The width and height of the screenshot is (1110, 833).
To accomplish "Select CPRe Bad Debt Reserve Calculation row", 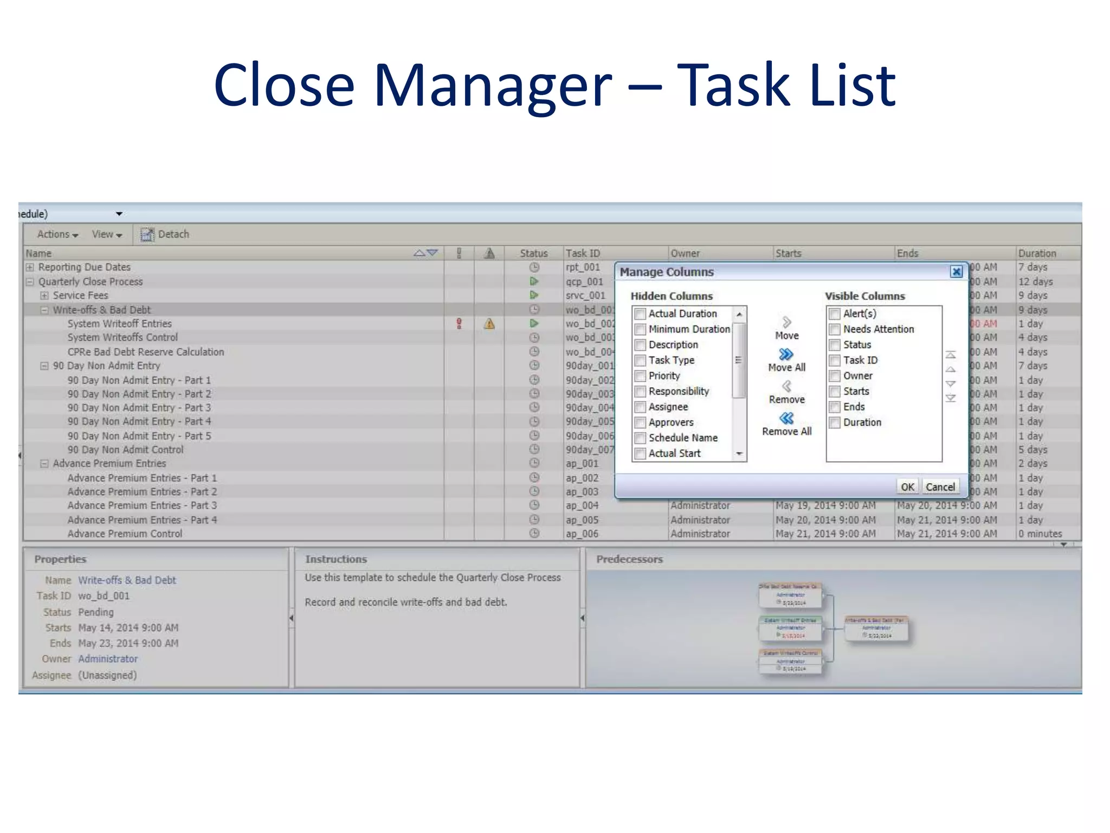I will click(319, 352).
